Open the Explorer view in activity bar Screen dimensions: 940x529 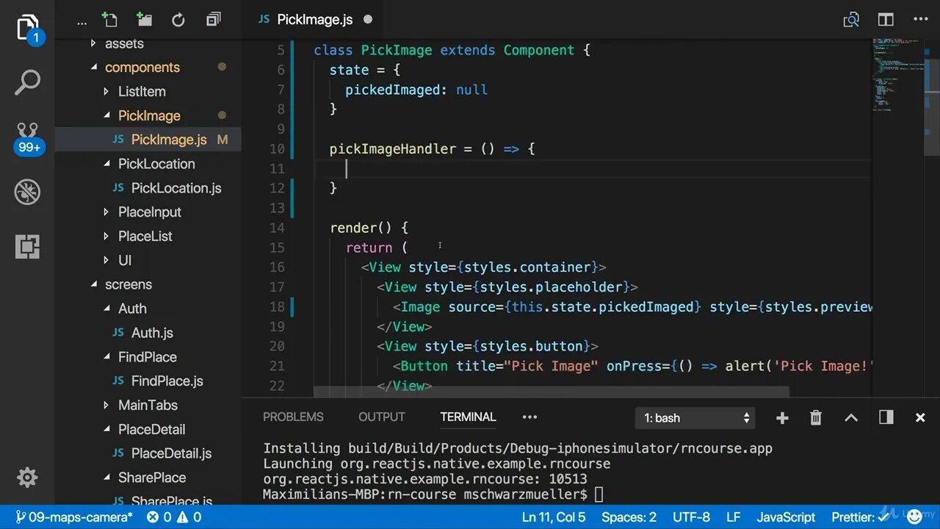pyautogui.click(x=27, y=29)
